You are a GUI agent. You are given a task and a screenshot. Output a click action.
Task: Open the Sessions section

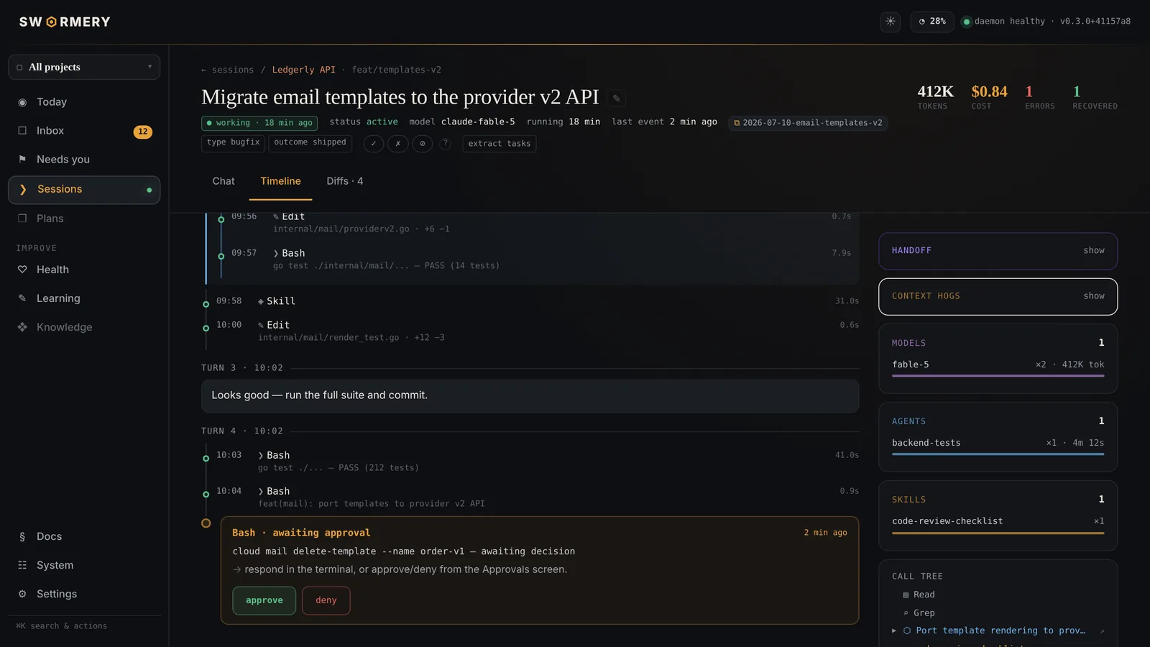[84, 190]
